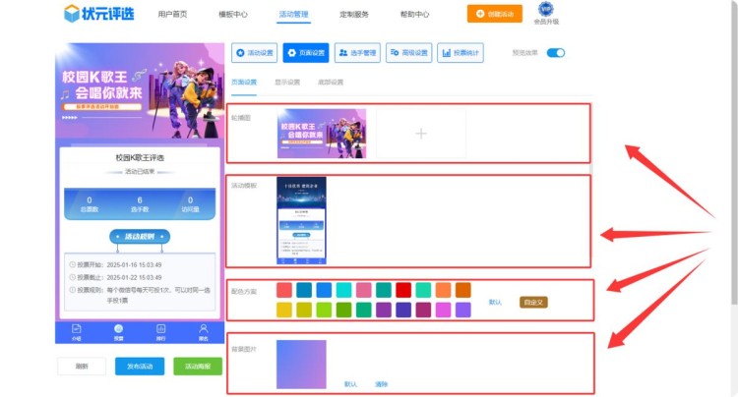Switch to the 底部设置 tab
738x397 pixels.
pyautogui.click(x=331, y=83)
